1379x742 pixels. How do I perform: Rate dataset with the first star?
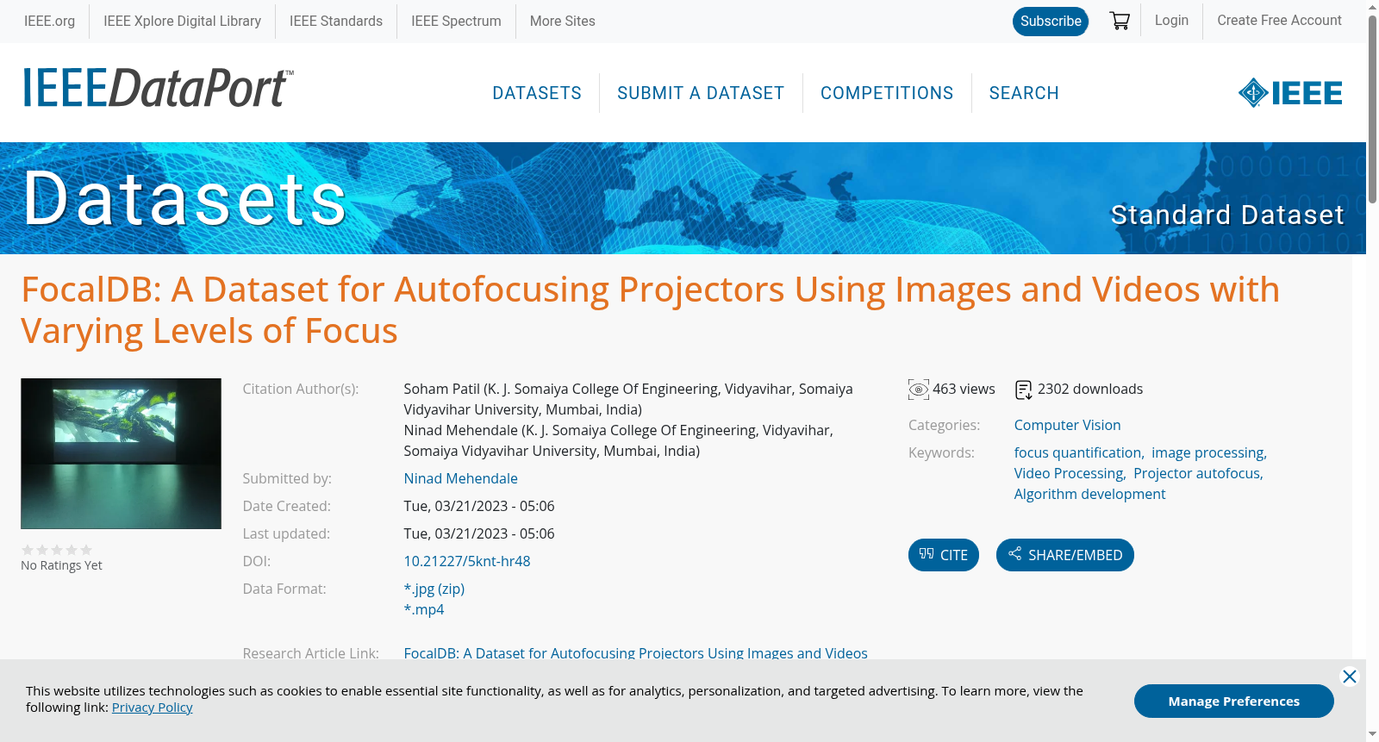[28, 550]
